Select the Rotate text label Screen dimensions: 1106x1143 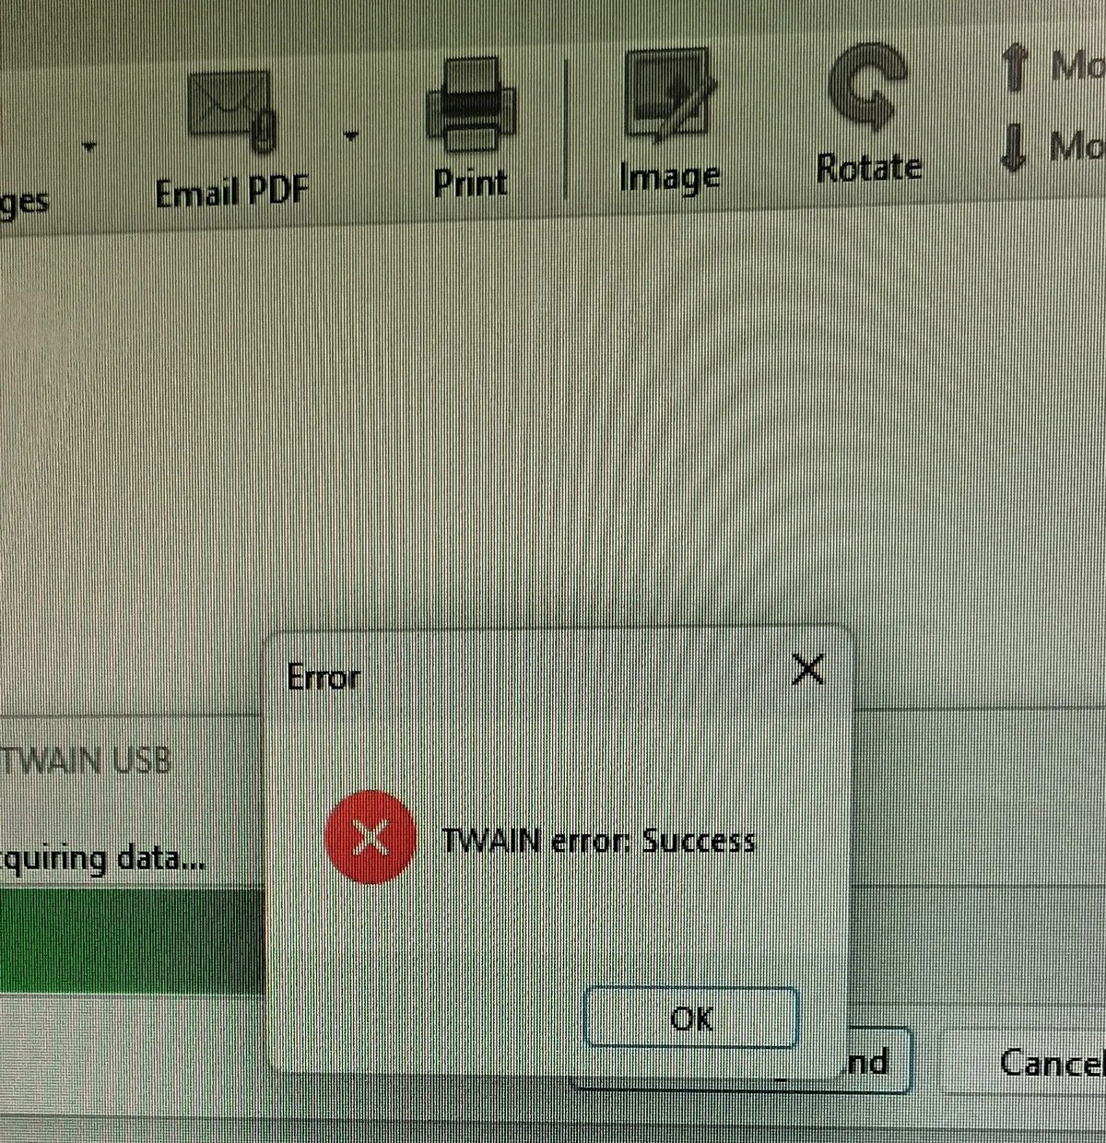[x=869, y=168]
